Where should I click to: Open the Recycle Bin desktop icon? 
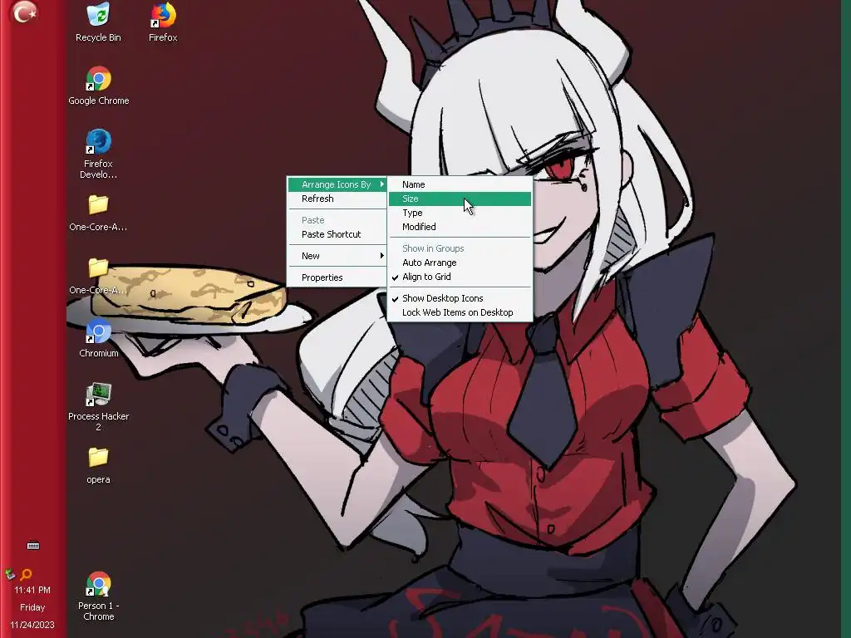(98, 22)
